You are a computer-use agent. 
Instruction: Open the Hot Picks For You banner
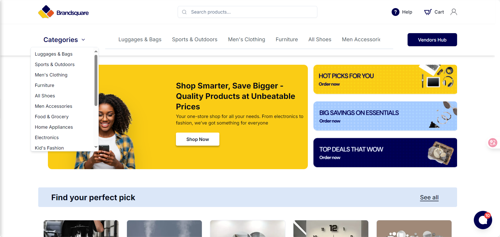[385, 79]
